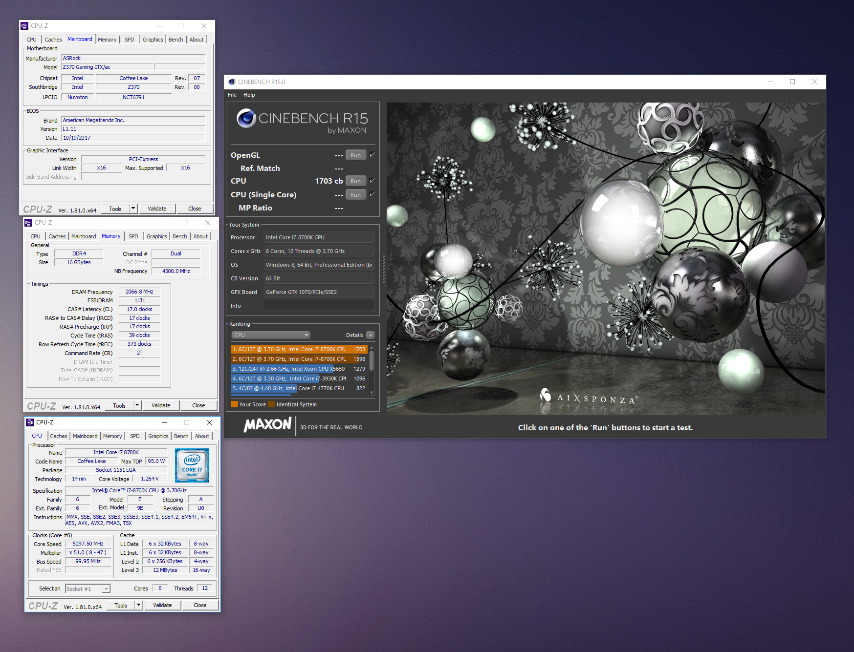Click the 5097.50 MHz Core Speed value

(x=88, y=544)
